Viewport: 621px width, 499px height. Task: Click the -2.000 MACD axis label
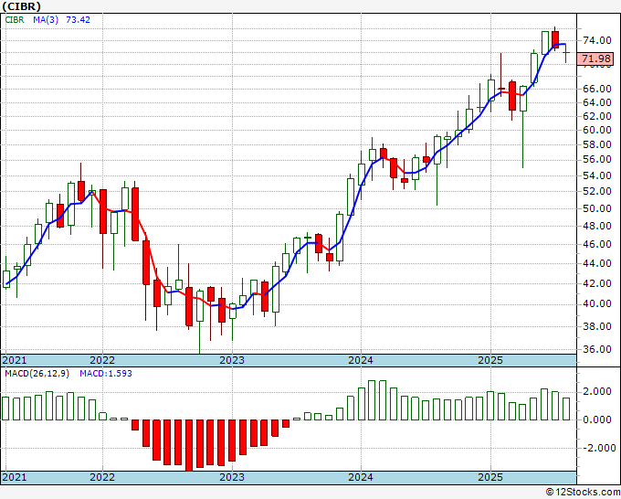click(599, 448)
